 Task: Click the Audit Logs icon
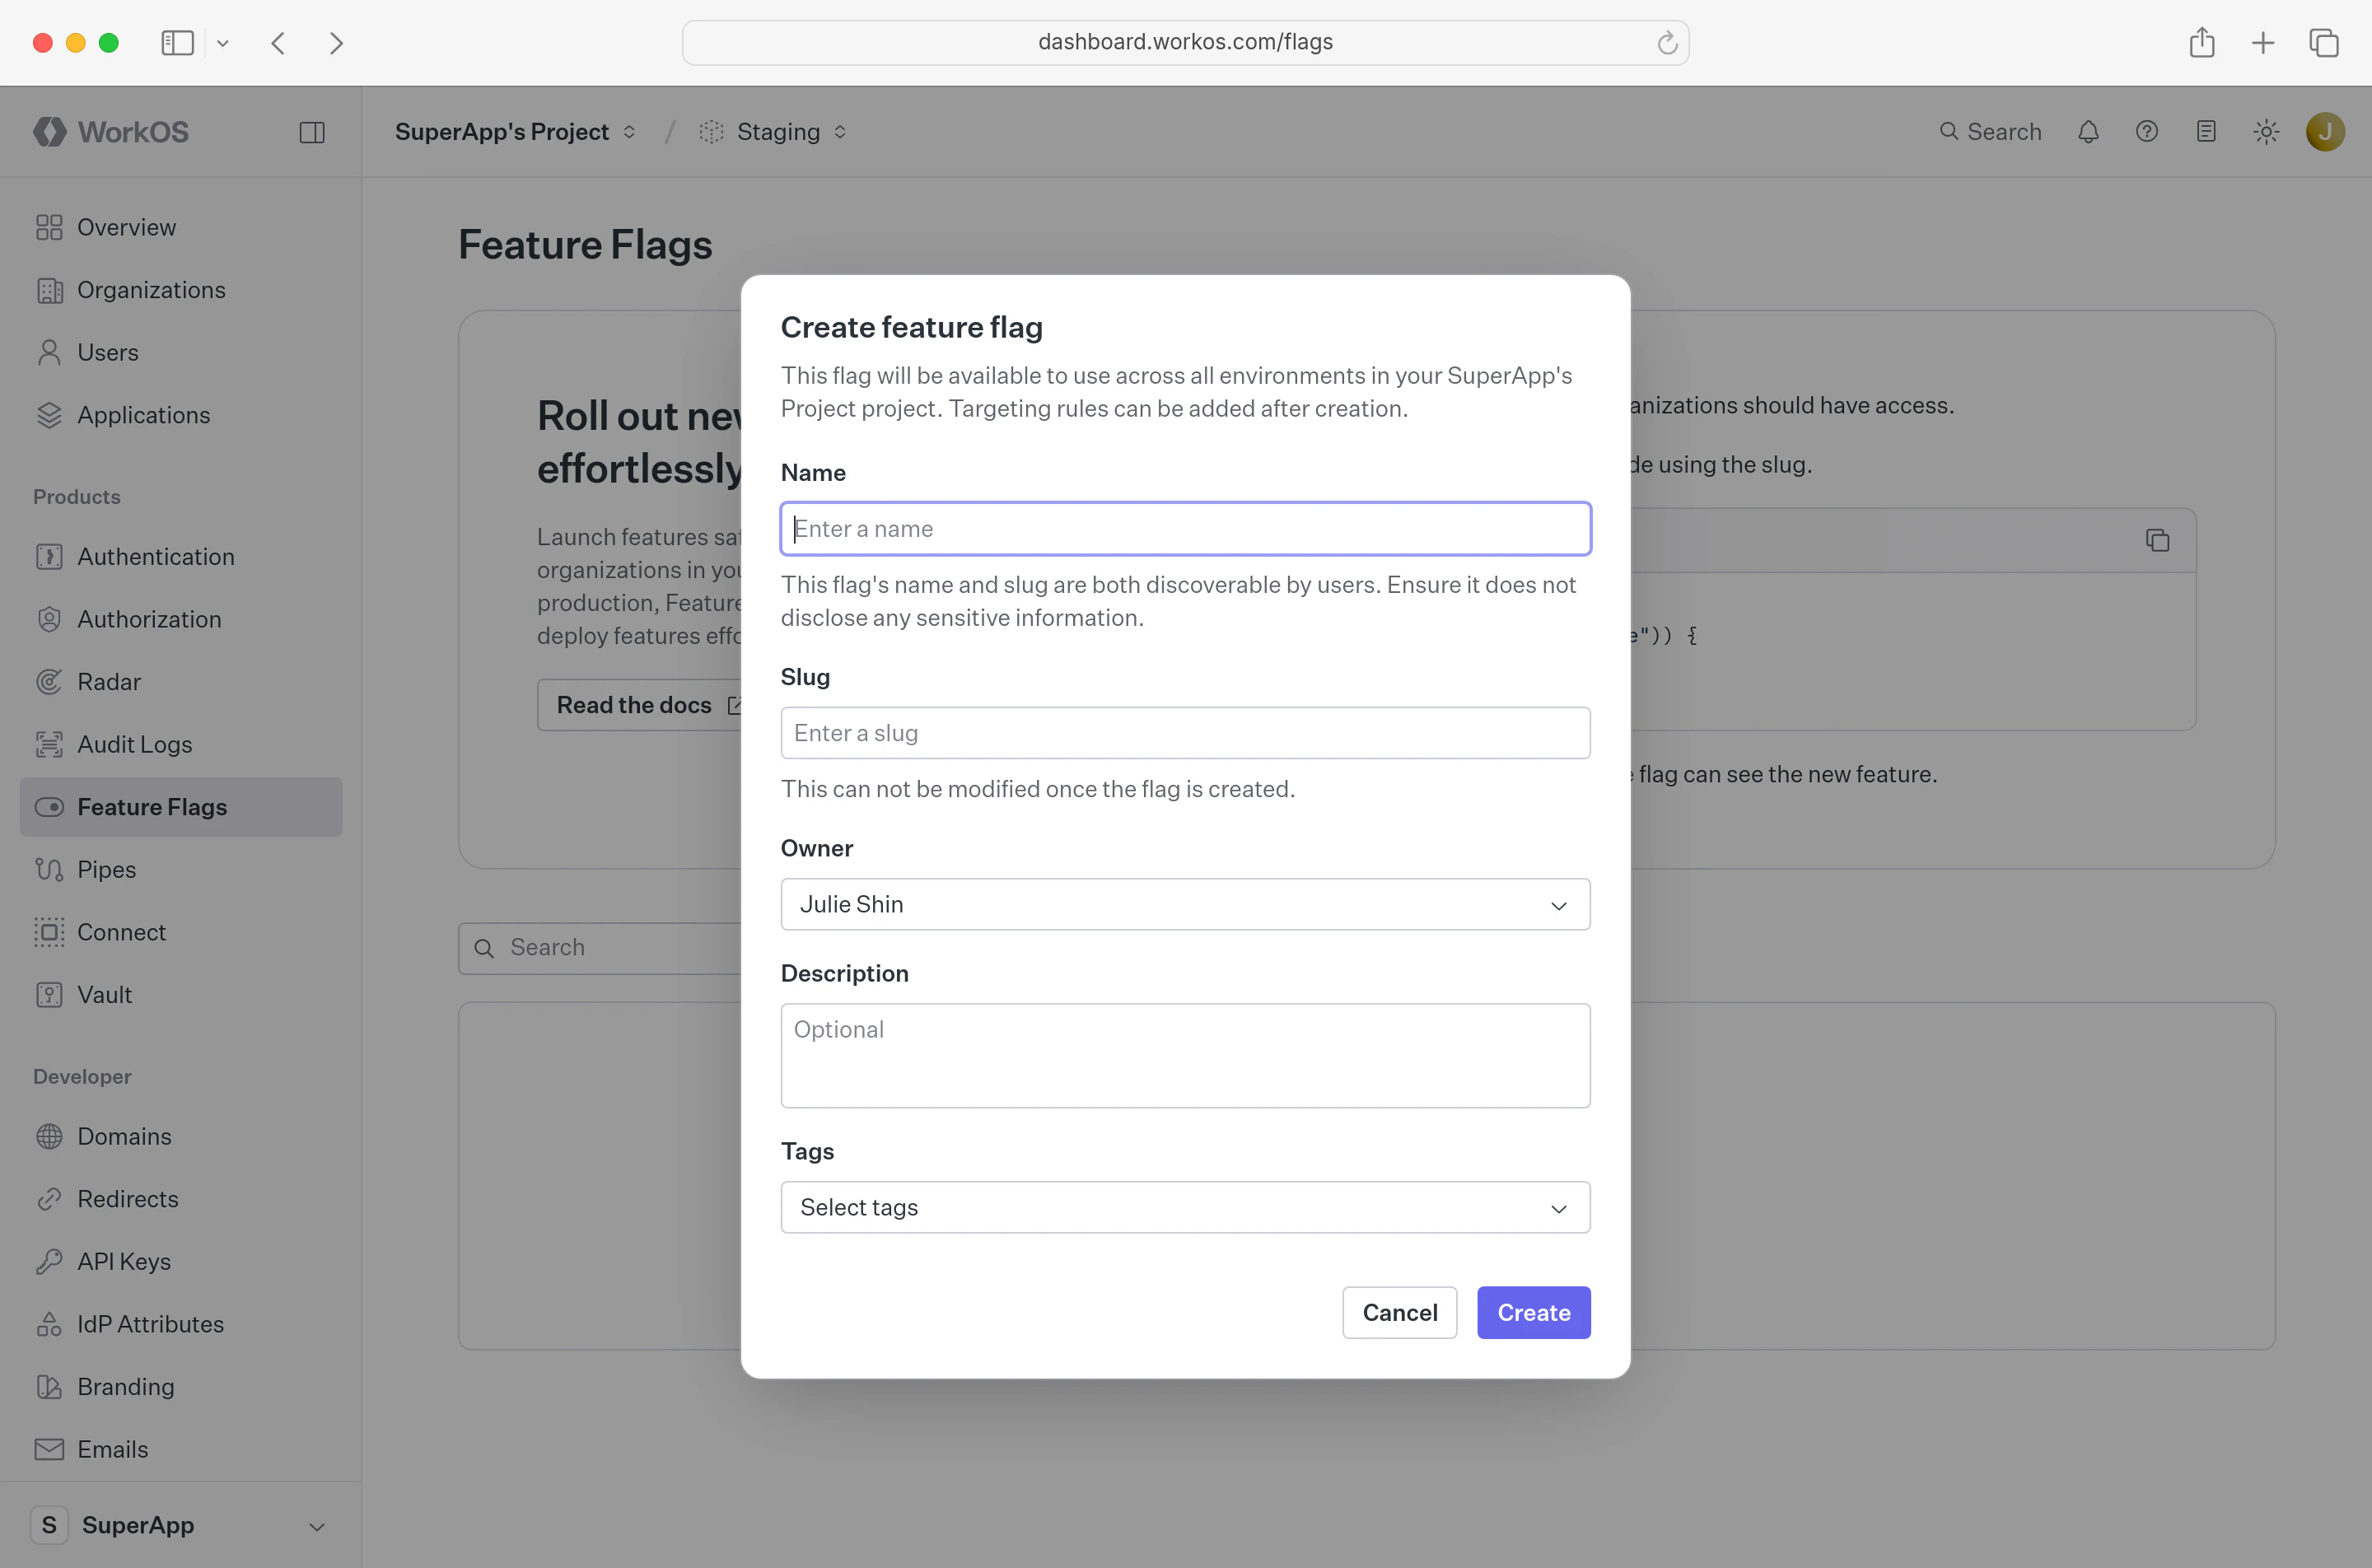click(49, 744)
